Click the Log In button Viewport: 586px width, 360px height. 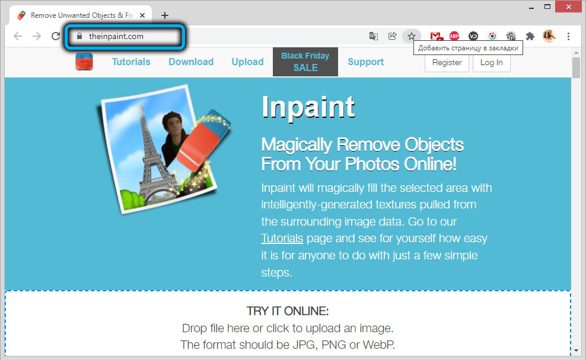pos(492,63)
